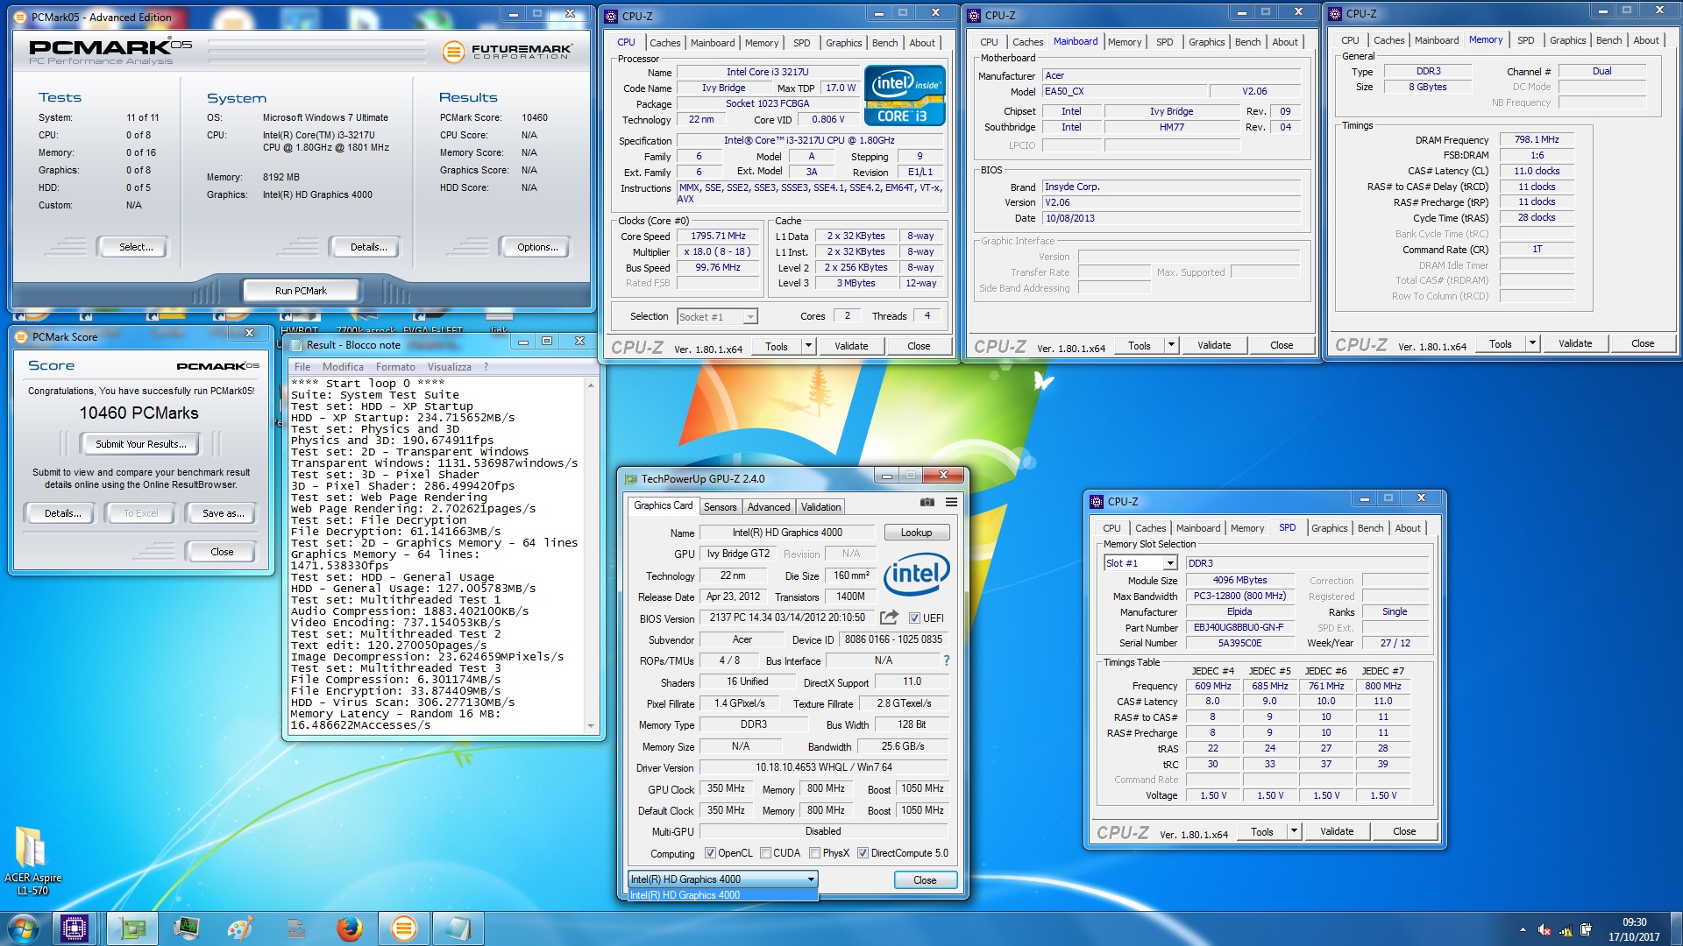This screenshot has width=1683, height=946.
Task: Switch to the Sensors tab in GPU-Z
Action: pyautogui.click(x=721, y=507)
